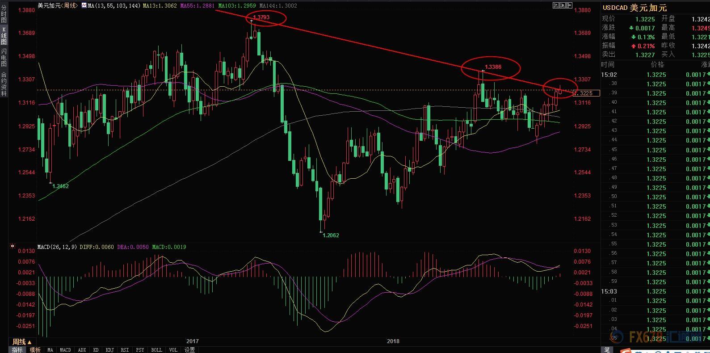Click the 昨收 label

[x=668, y=46]
